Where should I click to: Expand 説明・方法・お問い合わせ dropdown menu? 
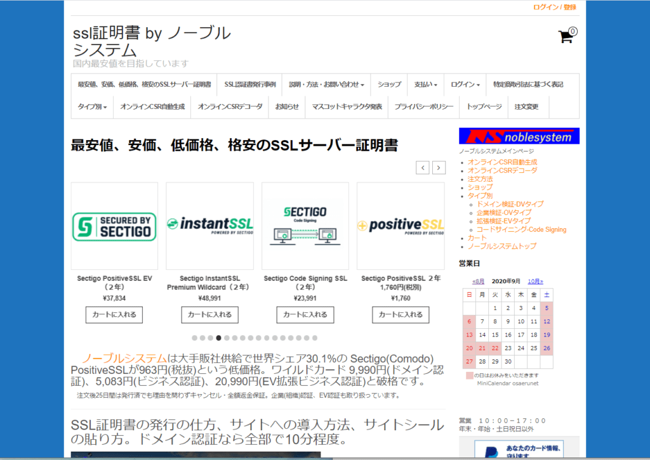tap(326, 84)
